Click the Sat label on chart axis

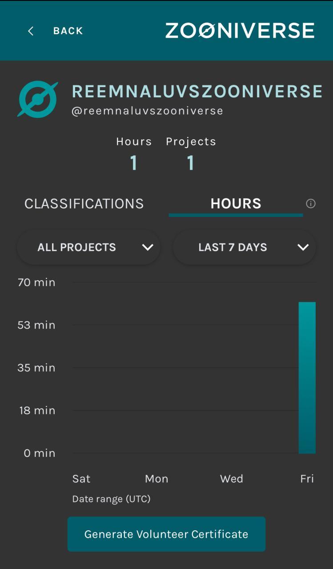point(81,479)
